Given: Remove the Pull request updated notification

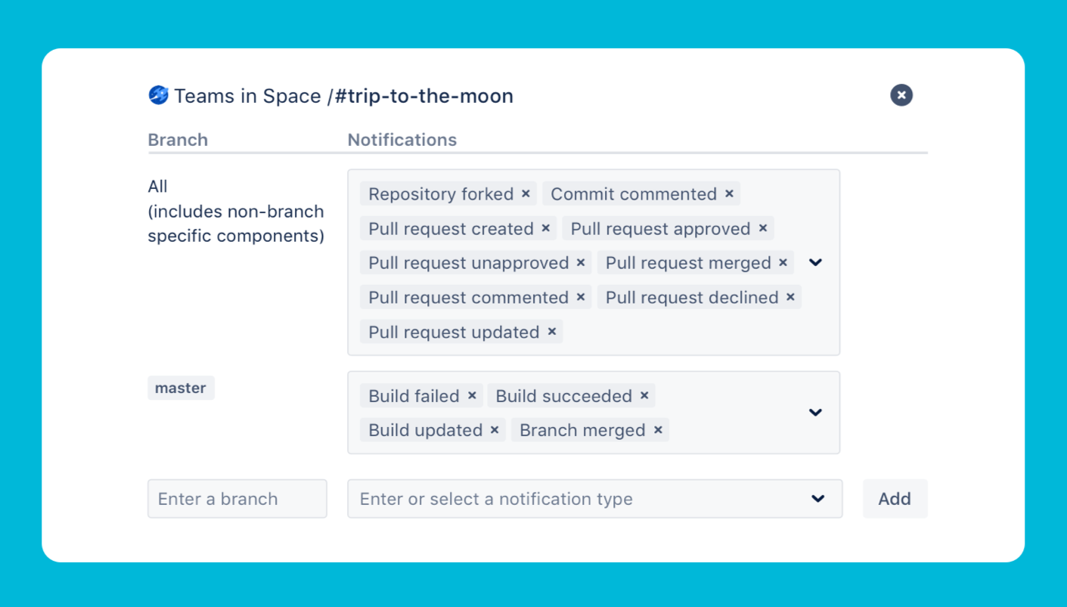Looking at the screenshot, I should click(551, 332).
